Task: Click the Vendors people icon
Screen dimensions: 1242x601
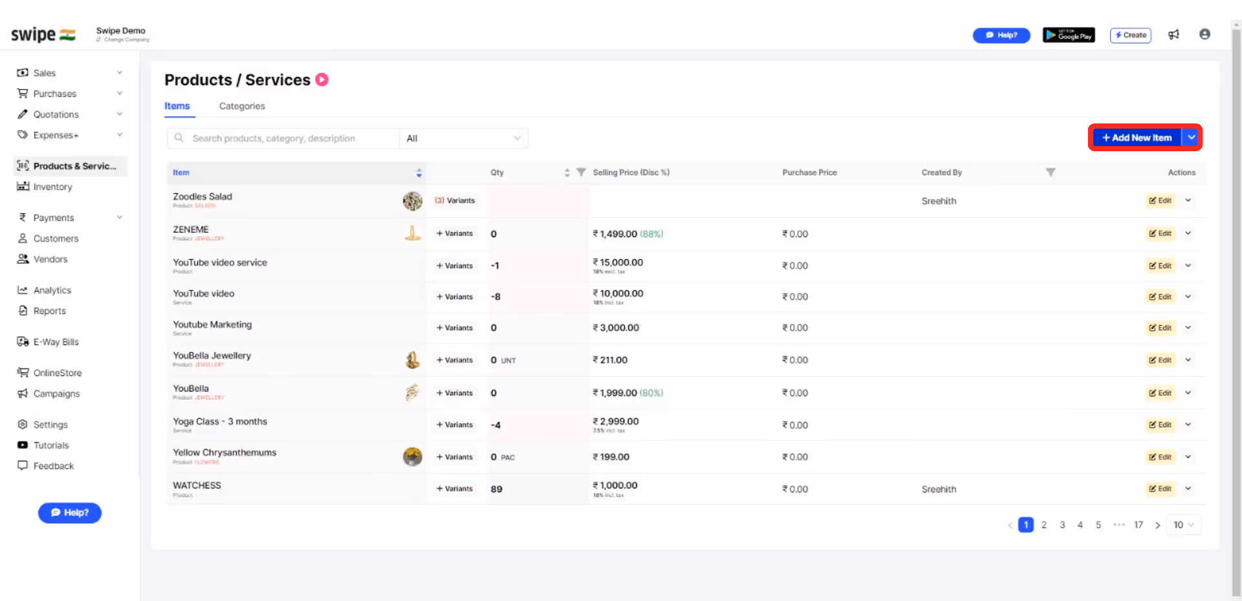Action: pyautogui.click(x=23, y=259)
